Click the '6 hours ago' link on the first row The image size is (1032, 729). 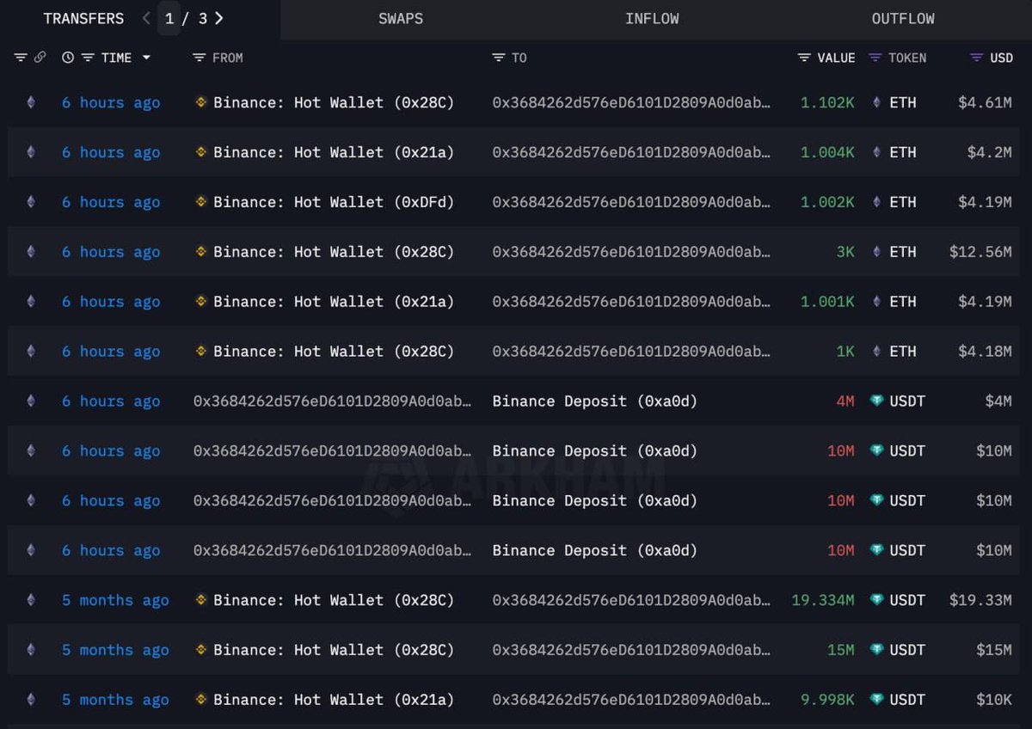[x=111, y=102]
